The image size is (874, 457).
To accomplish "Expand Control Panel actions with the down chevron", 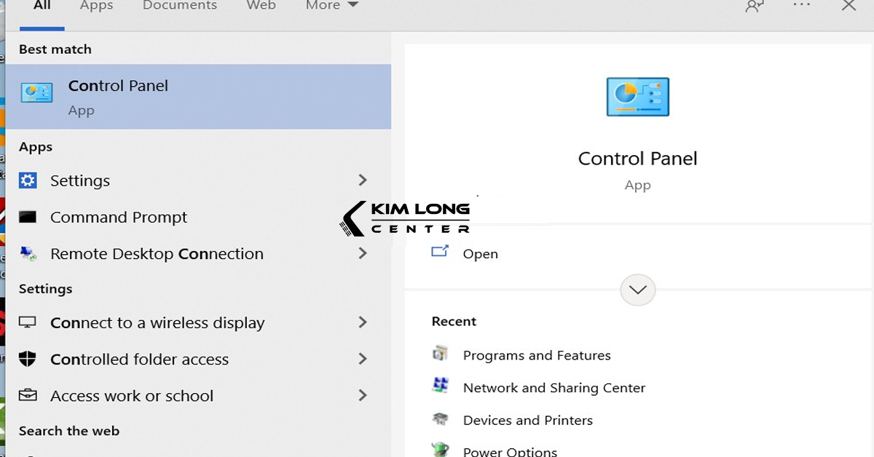I will pyautogui.click(x=637, y=290).
